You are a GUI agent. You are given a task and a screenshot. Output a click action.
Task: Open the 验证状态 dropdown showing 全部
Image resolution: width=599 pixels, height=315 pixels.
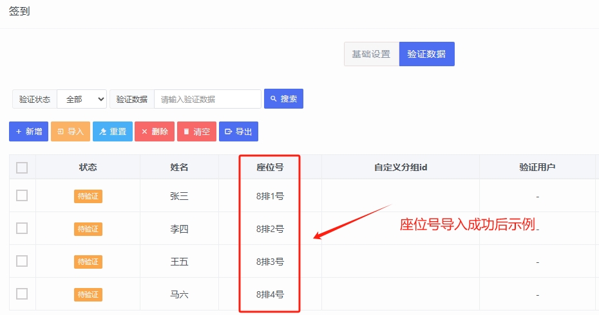click(82, 99)
